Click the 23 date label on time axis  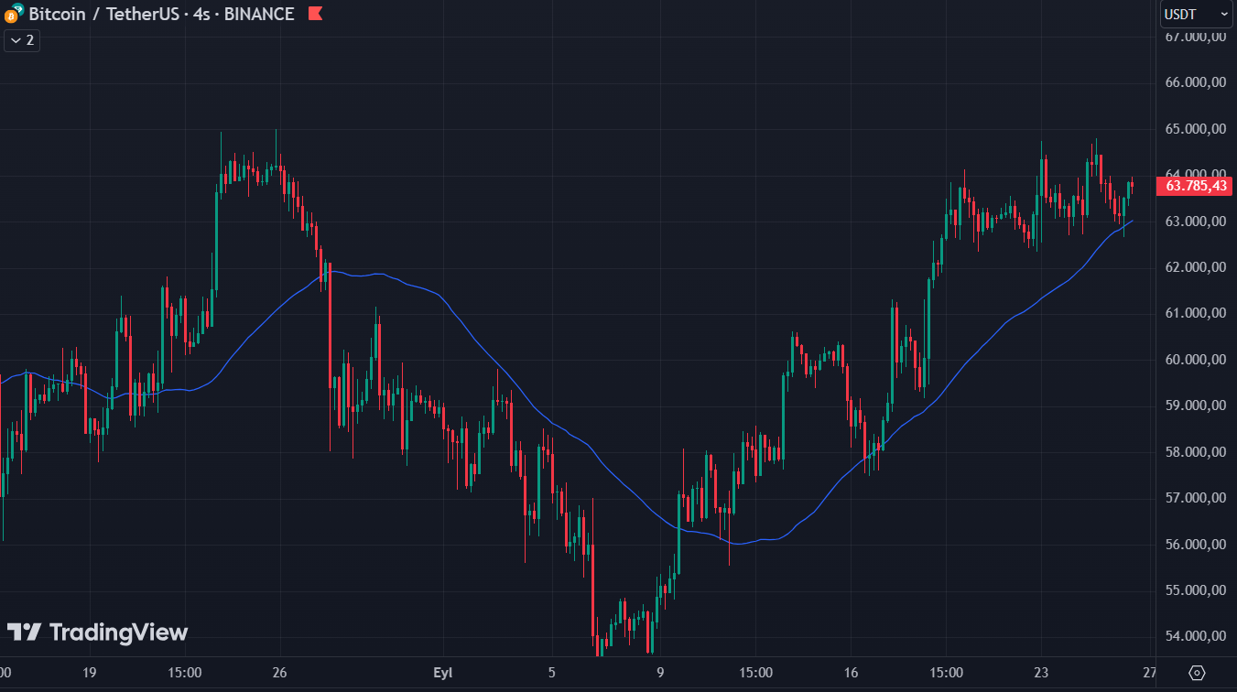click(1041, 673)
